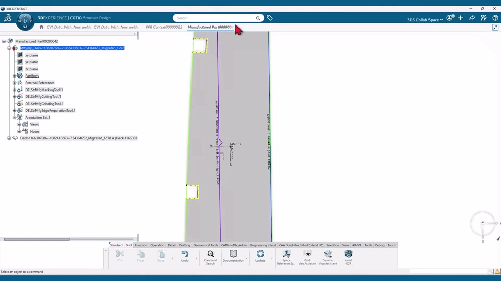Click the view orientation robot compass
501x281 pixels.
(483, 225)
